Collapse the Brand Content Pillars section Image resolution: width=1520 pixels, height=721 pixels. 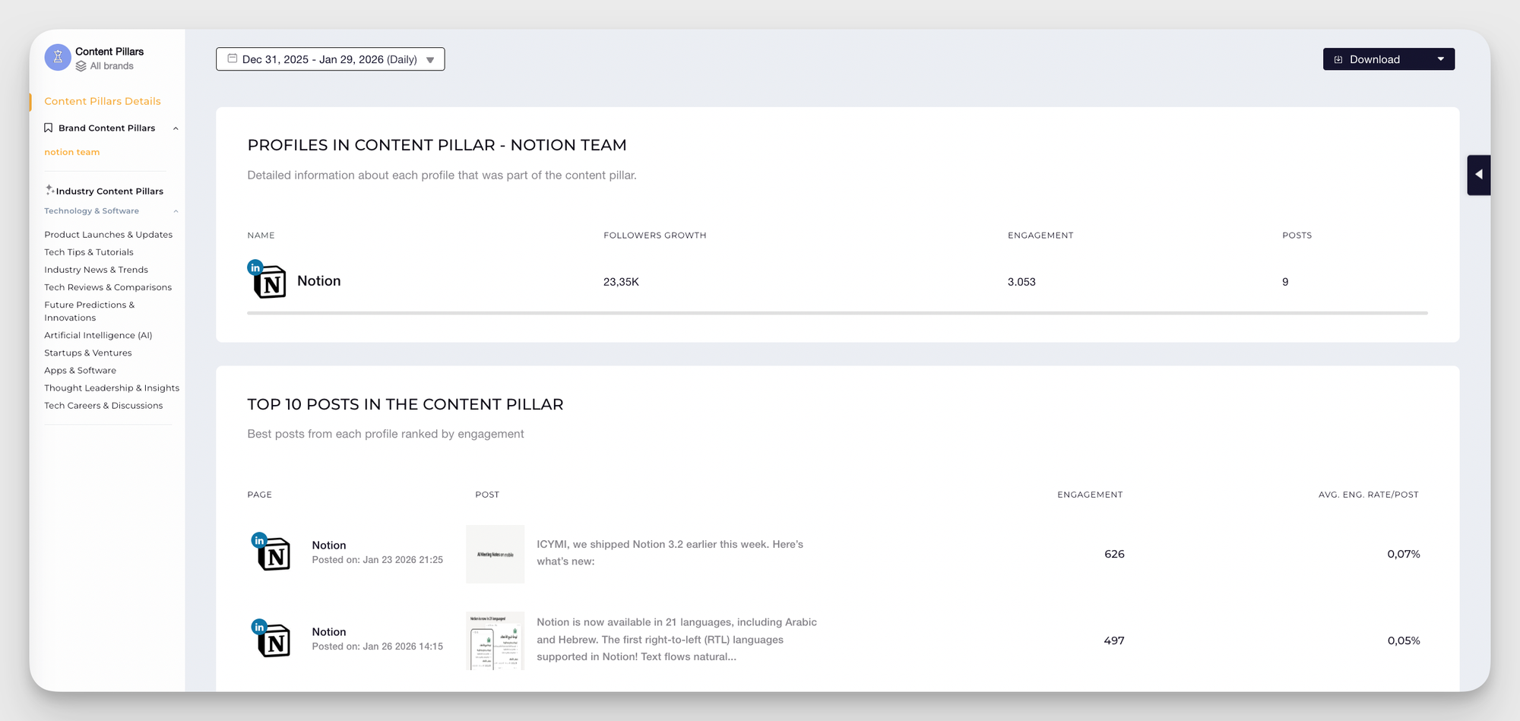tap(176, 128)
